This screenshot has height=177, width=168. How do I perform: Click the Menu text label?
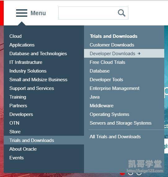pos(38,13)
